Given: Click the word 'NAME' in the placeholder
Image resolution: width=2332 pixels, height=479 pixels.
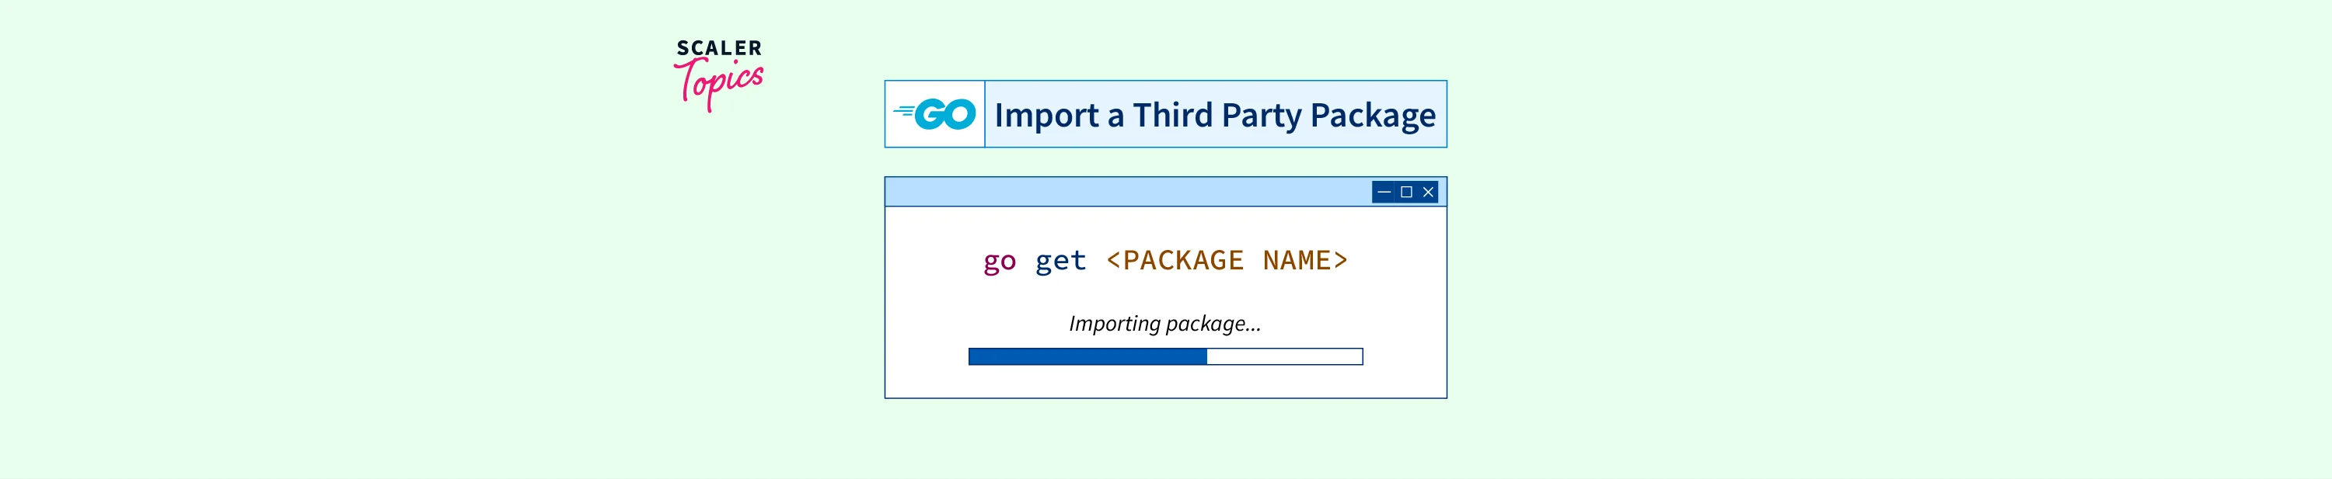Looking at the screenshot, I should 1297,260.
